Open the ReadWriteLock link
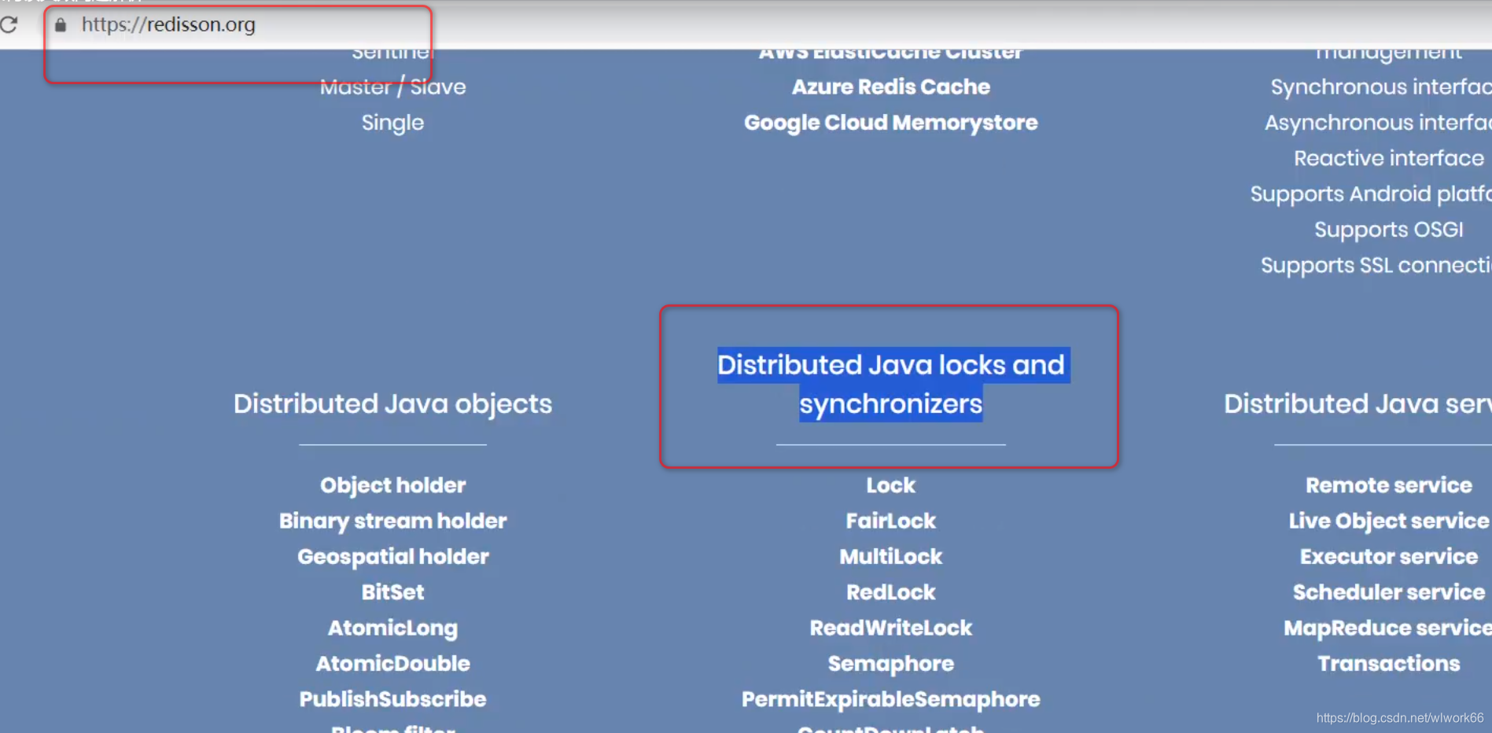This screenshot has width=1492, height=733. (890, 628)
